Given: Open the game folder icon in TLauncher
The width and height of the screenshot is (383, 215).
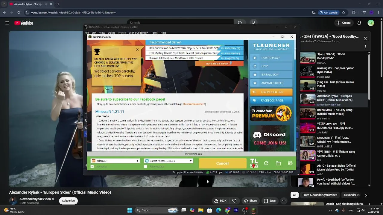Looking at the screenshot, I should coord(278,163).
